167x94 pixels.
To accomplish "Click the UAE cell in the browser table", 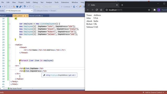I will [96, 27].
